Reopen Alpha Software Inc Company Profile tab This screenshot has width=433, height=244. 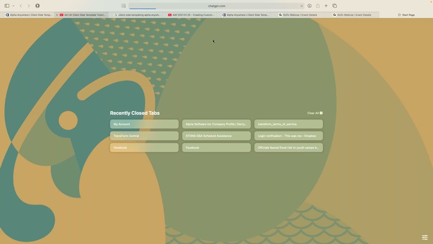(x=216, y=124)
